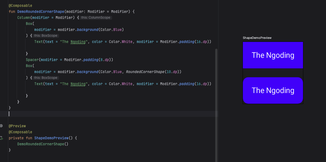Click the gear icon beside @Preview
Viewport: 326px width, 162px height.
[x=1, y=126]
